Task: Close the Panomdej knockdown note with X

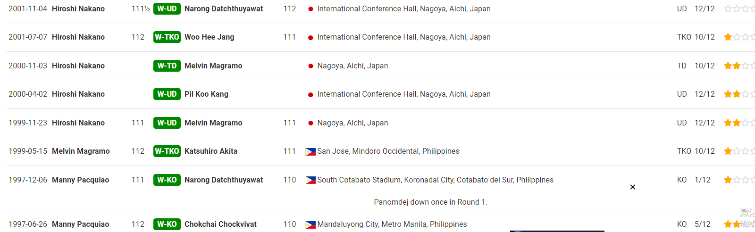Action: 633,187
